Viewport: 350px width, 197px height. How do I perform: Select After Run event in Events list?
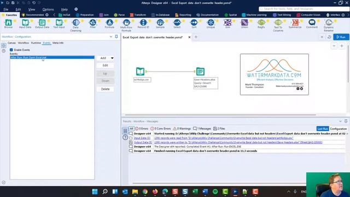52,57
